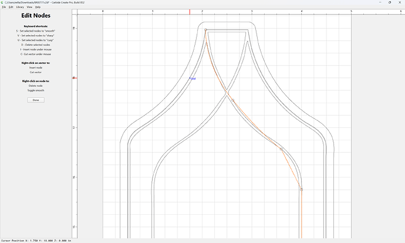Click the "Right-click on vector to:" label
Viewport: 405px width, 243px height.
point(36,63)
